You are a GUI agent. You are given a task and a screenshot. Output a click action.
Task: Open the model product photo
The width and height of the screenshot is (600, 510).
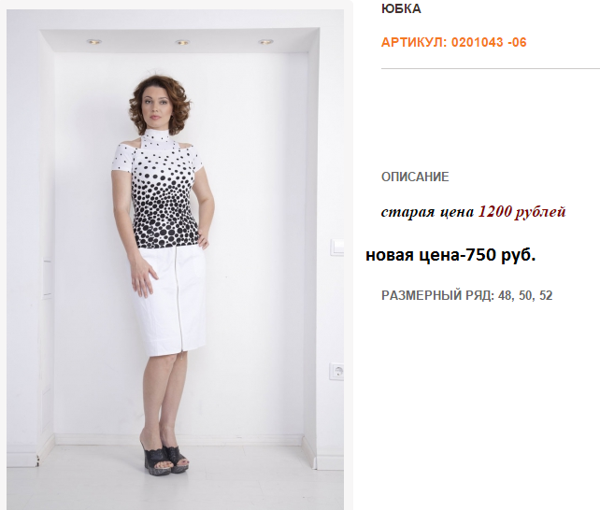(x=176, y=260)
